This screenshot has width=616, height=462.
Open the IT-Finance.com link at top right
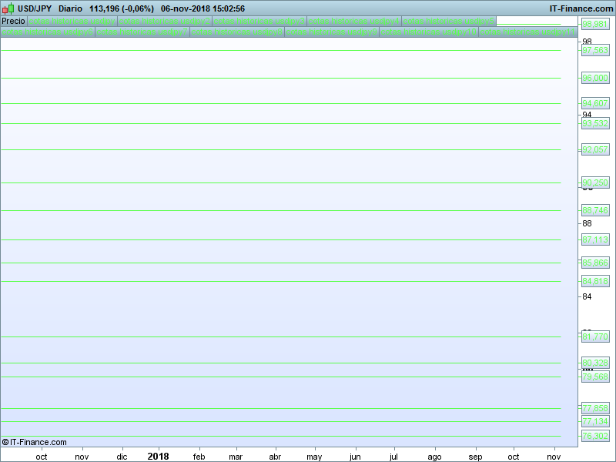point(581,8)
